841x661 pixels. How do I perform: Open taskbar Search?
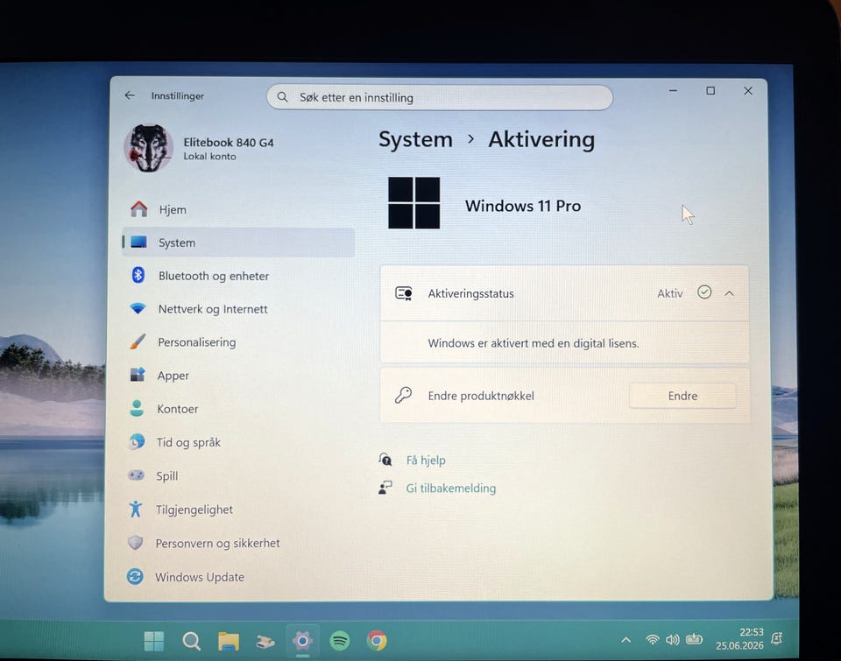[192, 641]
